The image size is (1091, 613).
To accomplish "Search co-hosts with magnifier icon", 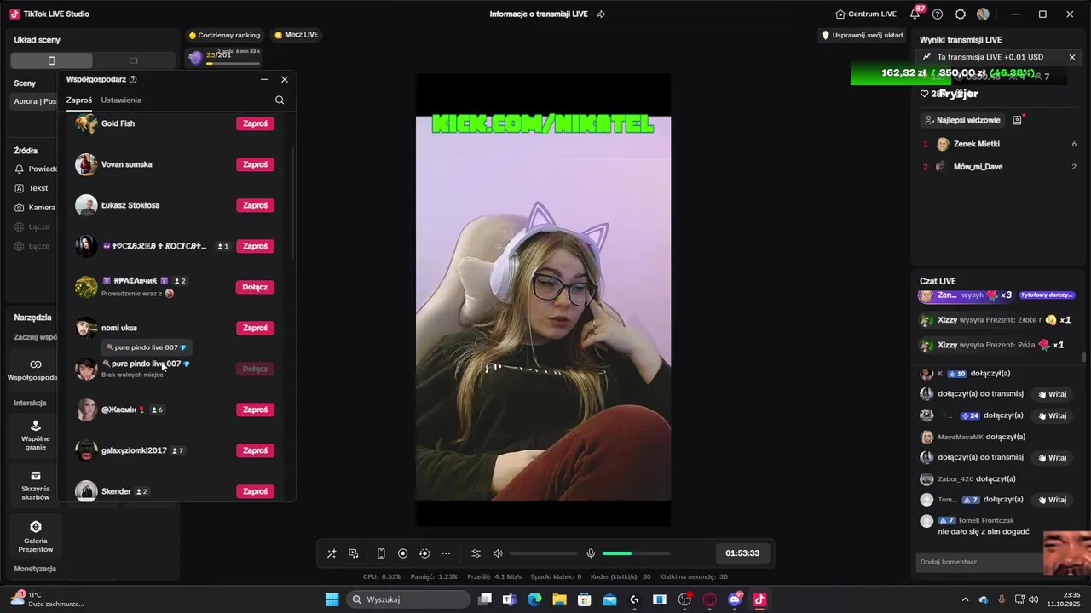I will point(280,100).
